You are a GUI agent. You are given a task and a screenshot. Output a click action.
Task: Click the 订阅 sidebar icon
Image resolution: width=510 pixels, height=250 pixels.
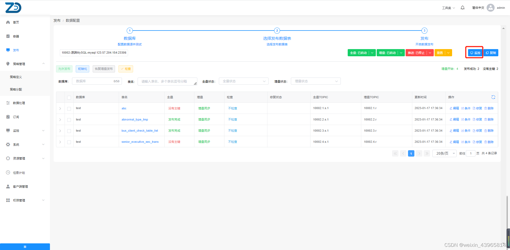8,117
